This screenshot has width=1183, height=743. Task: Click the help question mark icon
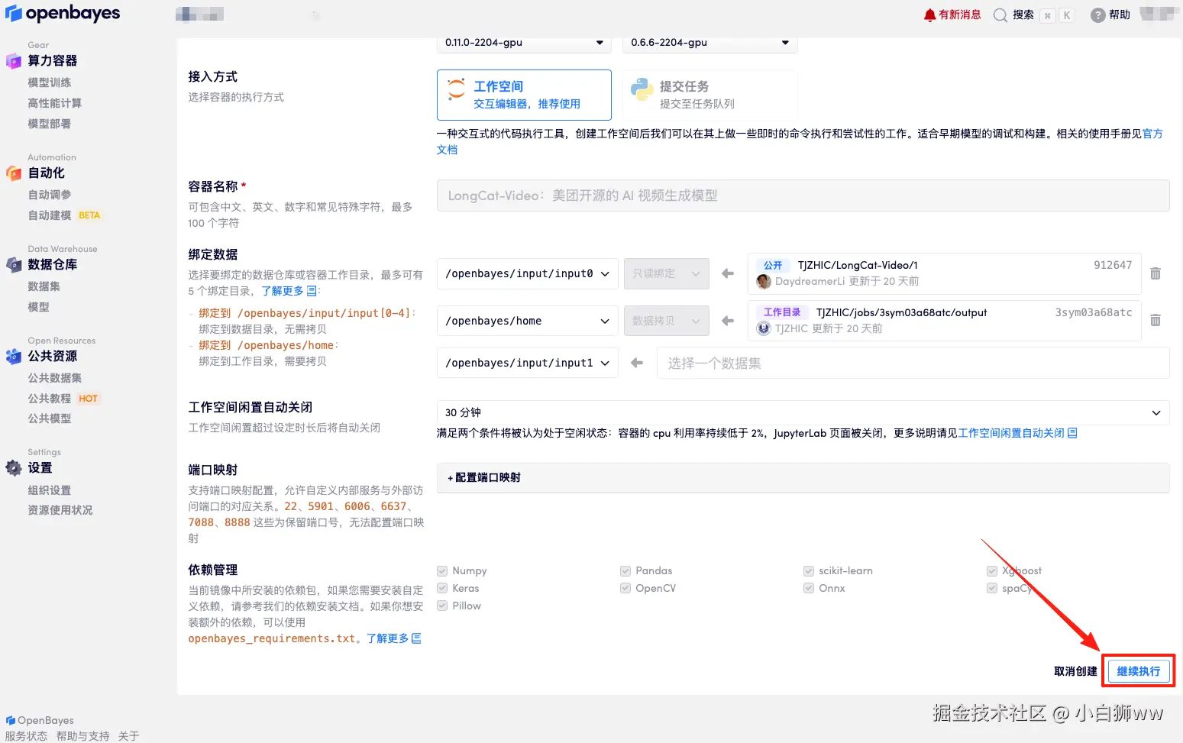pos(1097,15)
